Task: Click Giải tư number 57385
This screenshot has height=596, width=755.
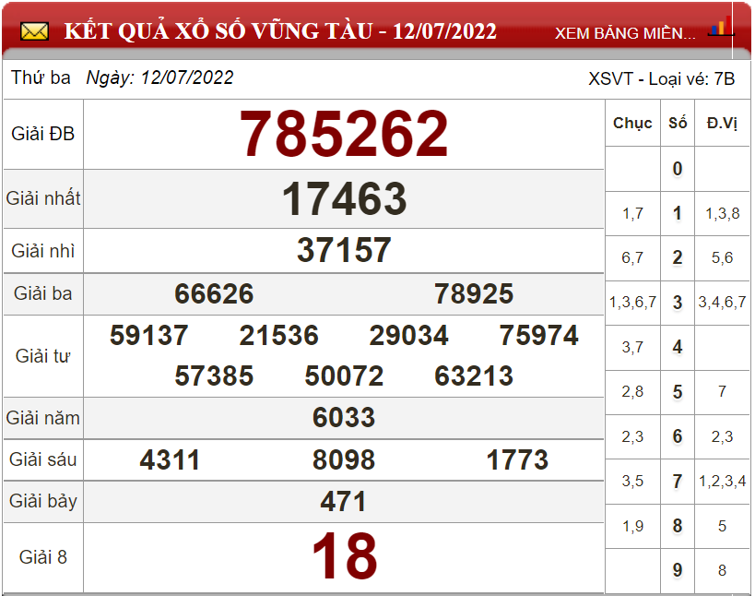Action: click(214, 375)
